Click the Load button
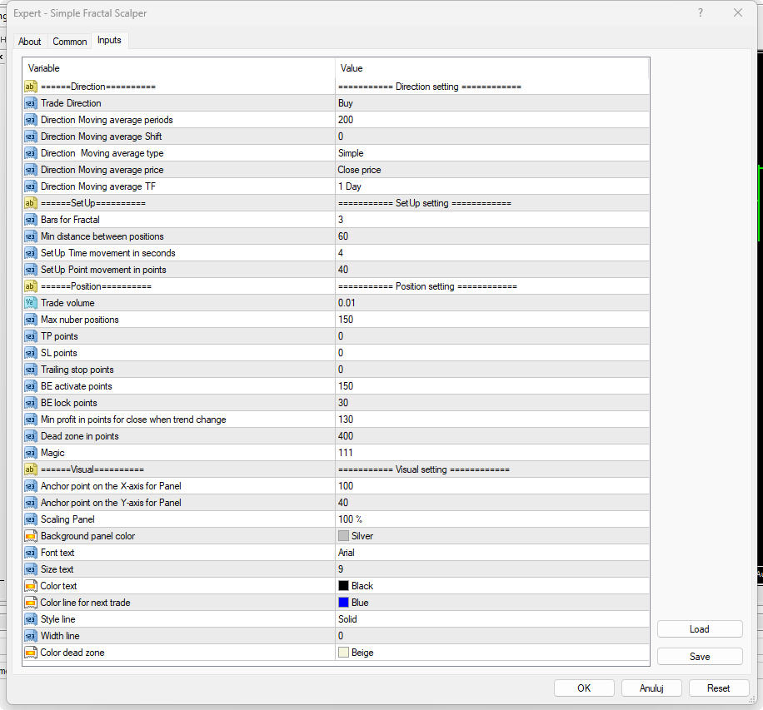Screen dimensions: 763x710 699,629
